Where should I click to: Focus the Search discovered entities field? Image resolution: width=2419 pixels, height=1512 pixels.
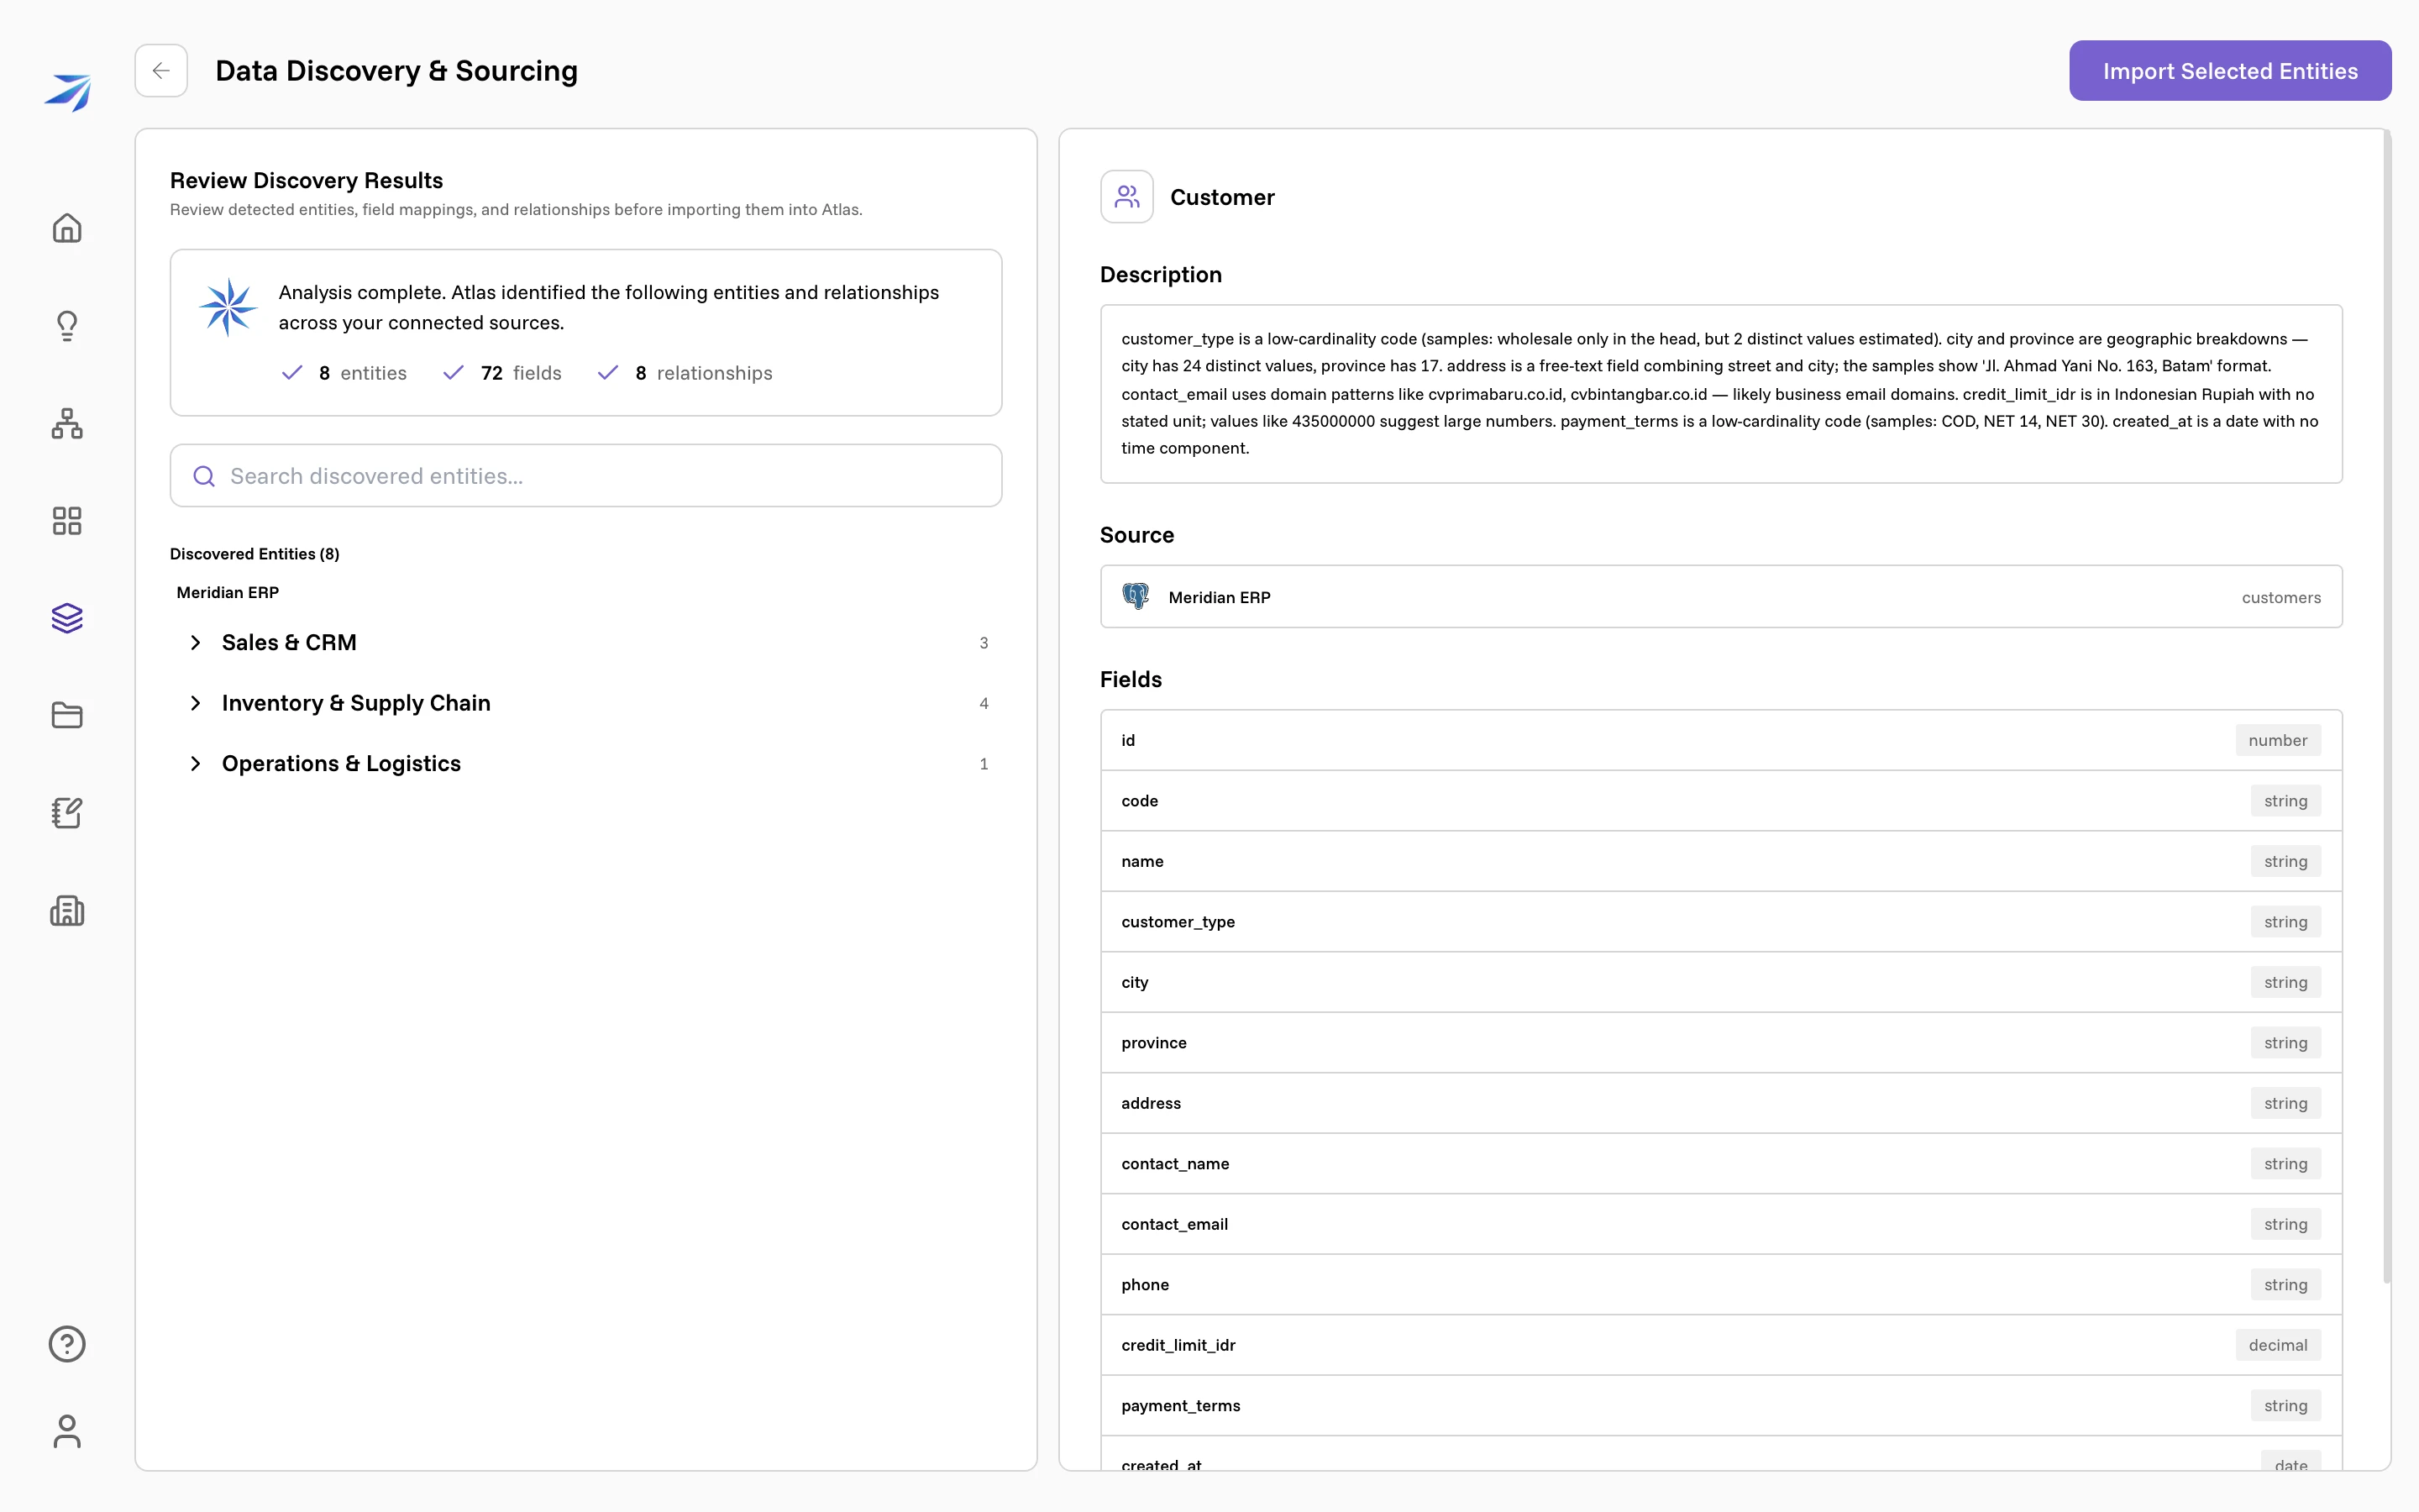[585, 476]
